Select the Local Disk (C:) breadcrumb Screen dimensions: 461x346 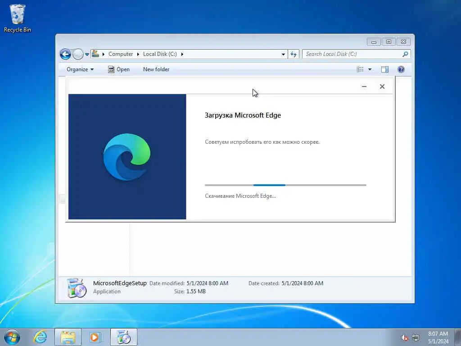pyautogui.click(x=160, y=54)
